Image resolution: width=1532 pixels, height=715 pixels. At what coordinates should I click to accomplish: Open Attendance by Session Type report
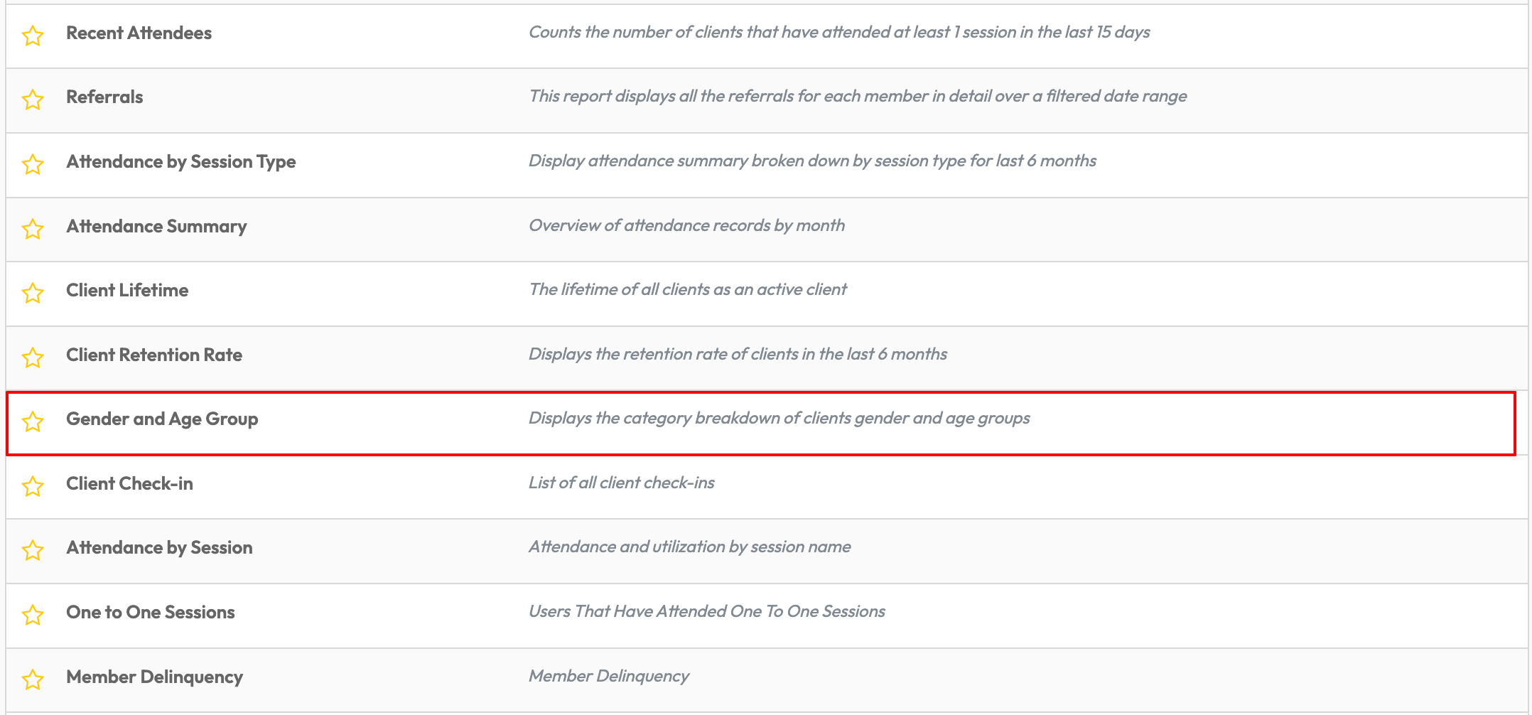coord(180,162)
